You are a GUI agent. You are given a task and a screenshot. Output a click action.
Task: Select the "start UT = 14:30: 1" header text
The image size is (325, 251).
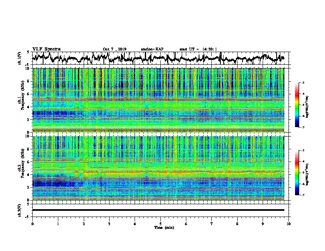pos(198,49)
